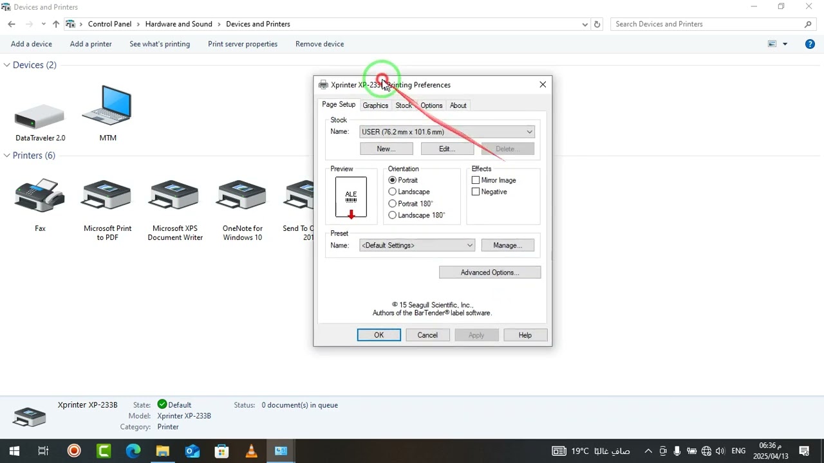The width and height of the screenshot is (824, 463).
Task: Switch to the About tab
Action: [458, 105]
